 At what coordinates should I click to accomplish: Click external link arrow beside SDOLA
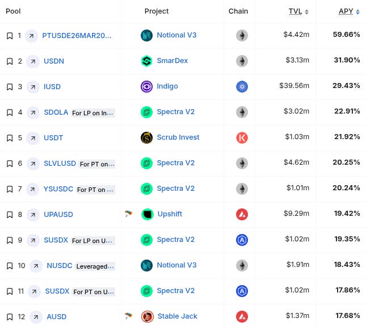(33, 112)
